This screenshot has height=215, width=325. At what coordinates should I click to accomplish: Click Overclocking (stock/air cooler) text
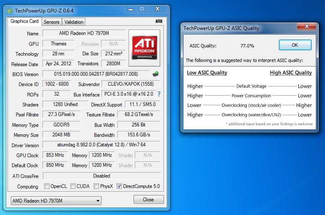[x=251, y=105]
